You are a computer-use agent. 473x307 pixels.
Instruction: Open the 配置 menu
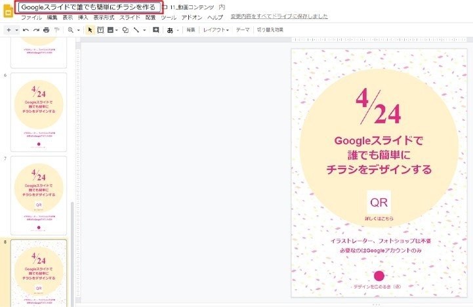pos(150,18)
